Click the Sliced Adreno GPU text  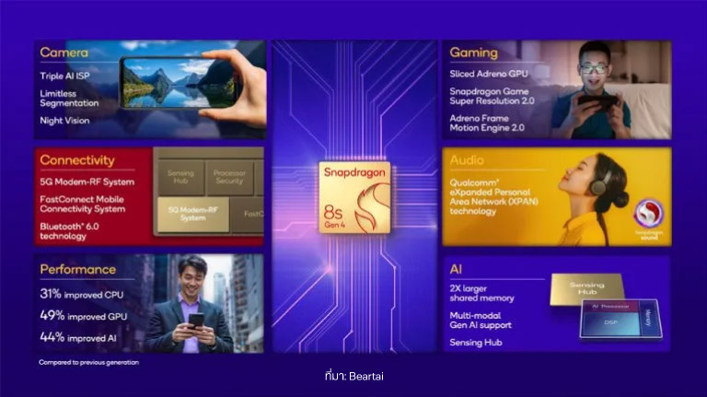click(489, 74)
